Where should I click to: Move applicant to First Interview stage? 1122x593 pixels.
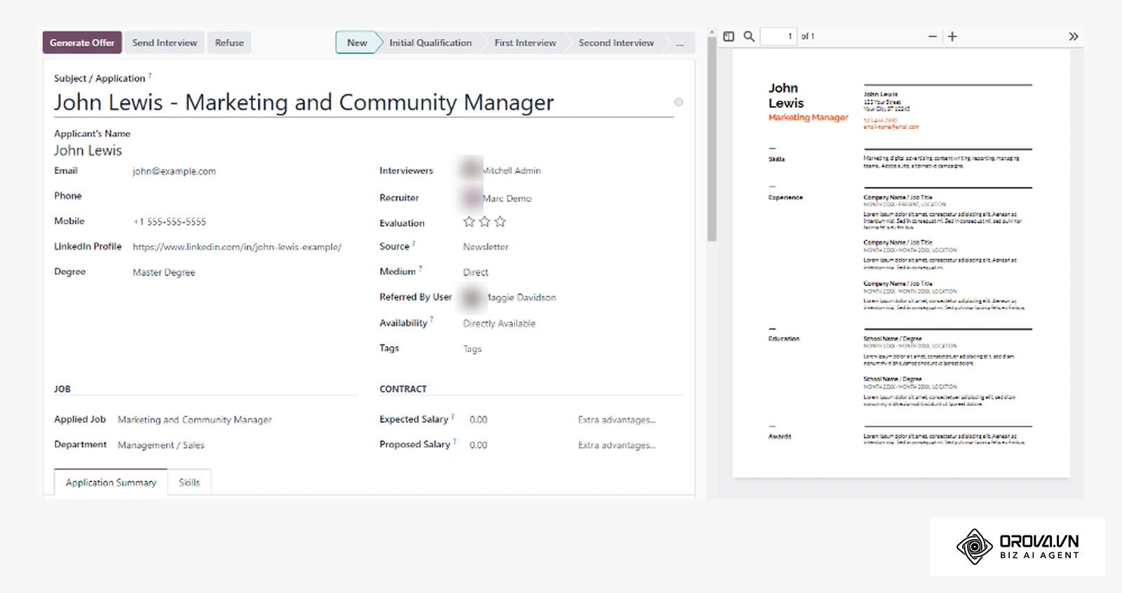(525, 43)
